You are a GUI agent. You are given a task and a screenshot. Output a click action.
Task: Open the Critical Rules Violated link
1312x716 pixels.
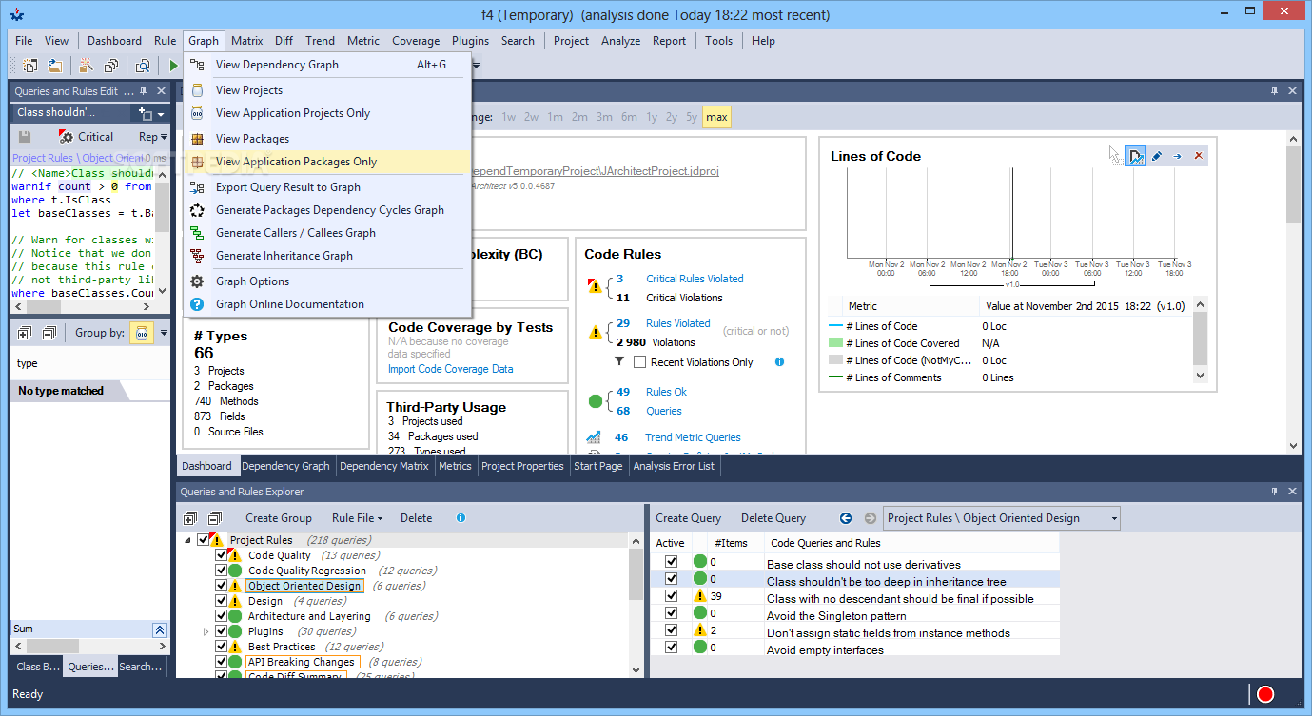(695, 279)
